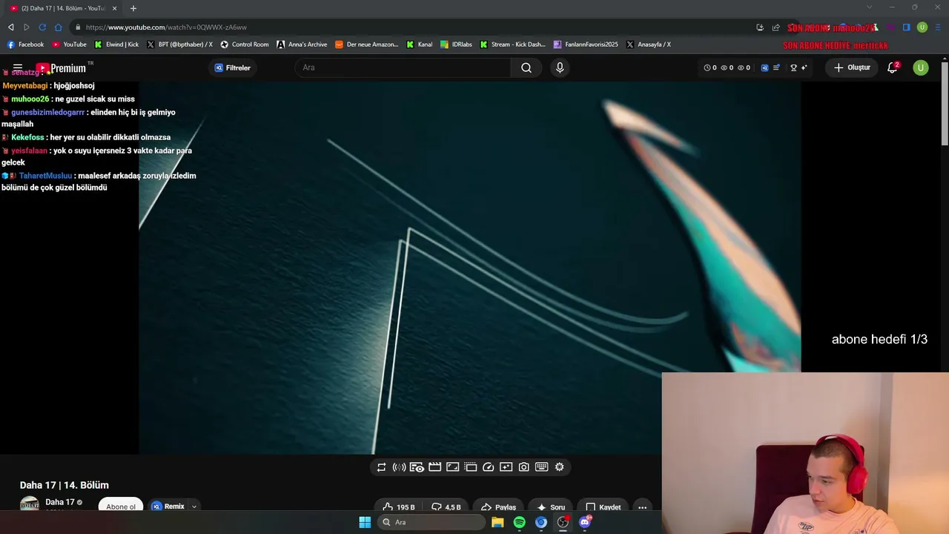The image size is (949, 534).
Task: Open the Kanal bookmark
Action: point(420,44)
